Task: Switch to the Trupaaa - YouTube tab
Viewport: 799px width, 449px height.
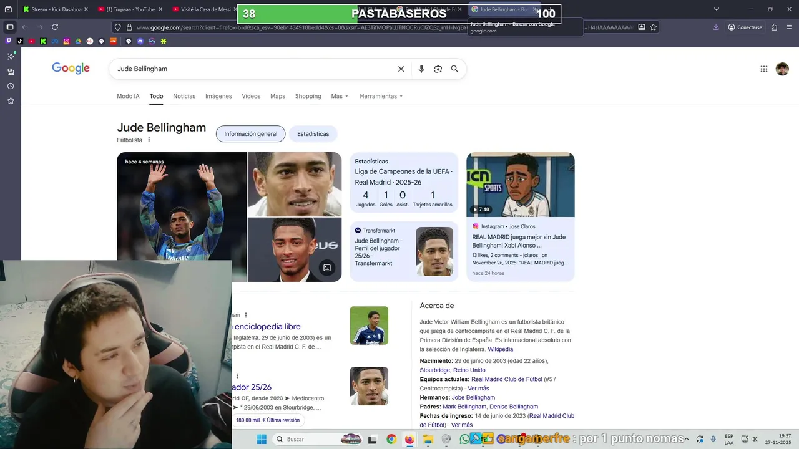Action: 129,9
